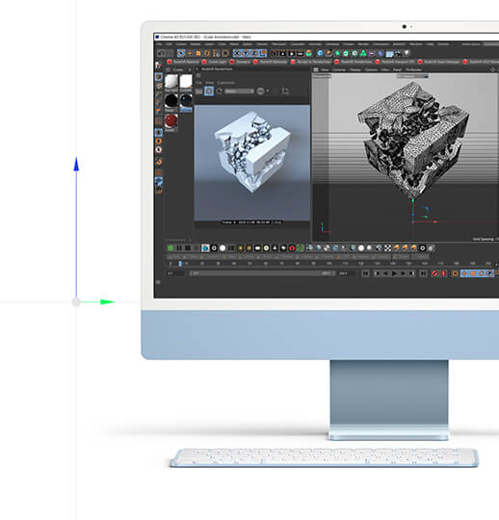Image resolution: width=499 pixels, height=520 pixels.
Task: Toggle the X axis lock
Action: tap(237, 53)
